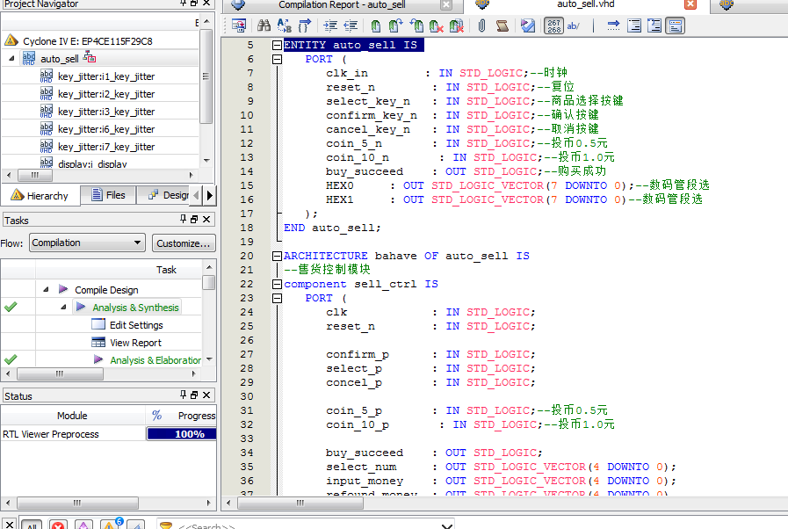Open the Flow Compilation dropdown

(x=87, y=243)
